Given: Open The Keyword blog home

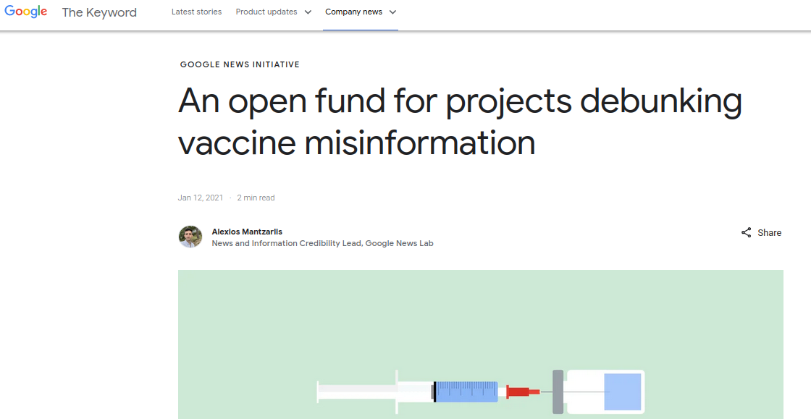Looking at the screenshot, I should tap(99, 12).
